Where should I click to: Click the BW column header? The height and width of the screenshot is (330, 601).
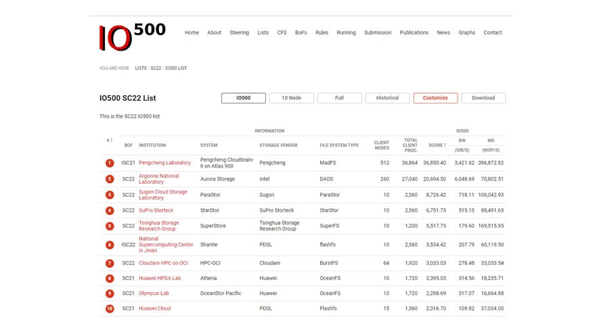click(462, 141)
